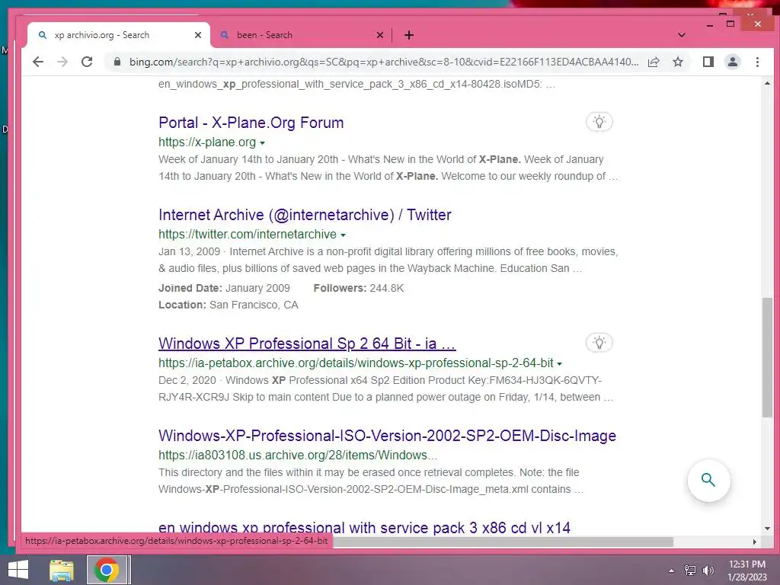Click 'Joined Date: January 2009' text
The width and height of the screenshot is (780, 585).
pos(225,288)
